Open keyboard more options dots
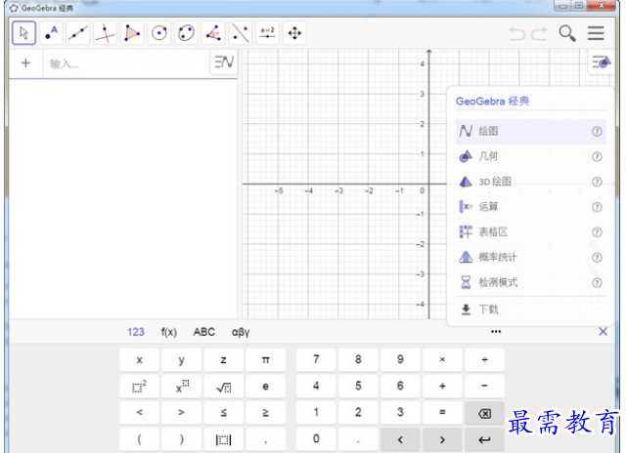 [496, 331]
